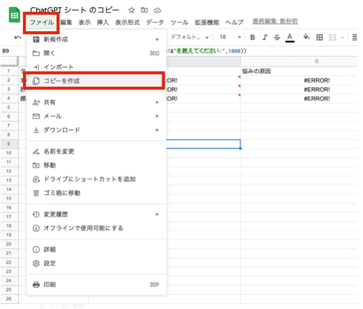
Task: Select row 9 header
Action: (9, 144)
